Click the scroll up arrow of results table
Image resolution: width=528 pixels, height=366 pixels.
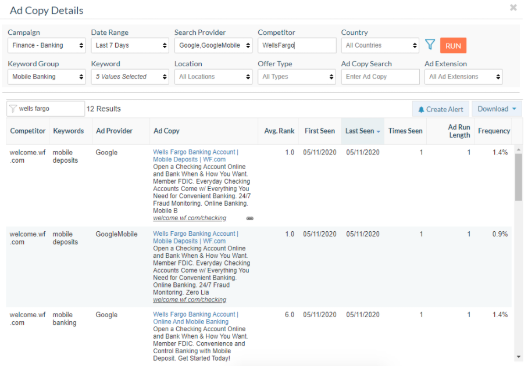519,149
